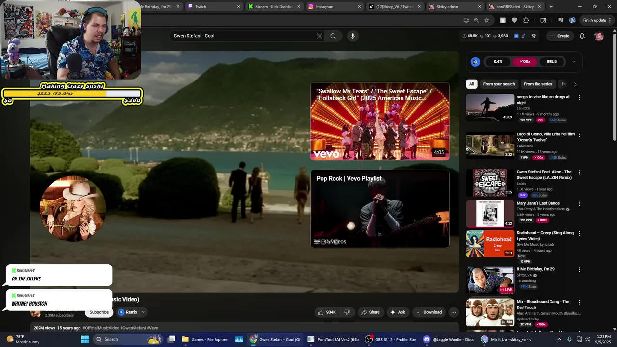Open Chrome extensions puzzle icon
Image resolution: width=617 pixels, height=347 pixels.
(x=526, y=20)
